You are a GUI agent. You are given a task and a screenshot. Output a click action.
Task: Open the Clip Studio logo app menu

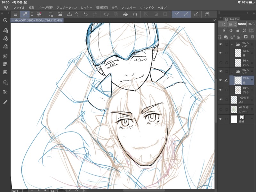(x=6, y=7)
